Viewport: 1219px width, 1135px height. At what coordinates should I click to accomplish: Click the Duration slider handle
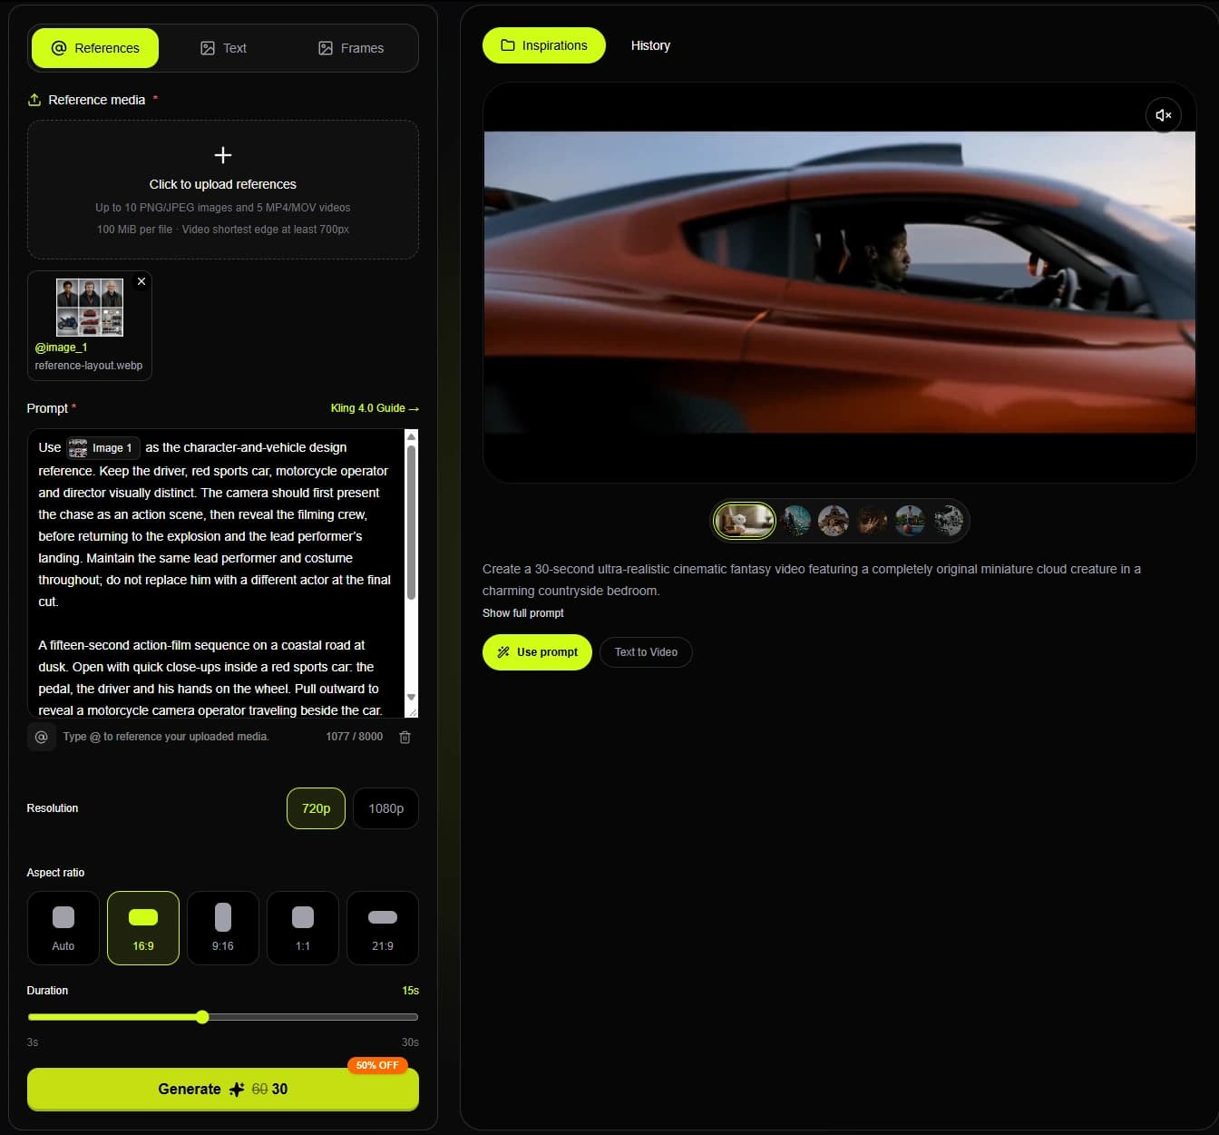pos(202,1017)
